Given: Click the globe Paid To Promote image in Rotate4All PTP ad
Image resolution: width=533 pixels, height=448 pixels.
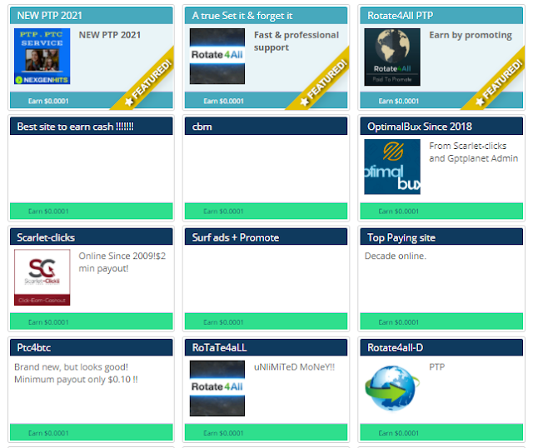Looking at the screenshot, I should 392,57.
